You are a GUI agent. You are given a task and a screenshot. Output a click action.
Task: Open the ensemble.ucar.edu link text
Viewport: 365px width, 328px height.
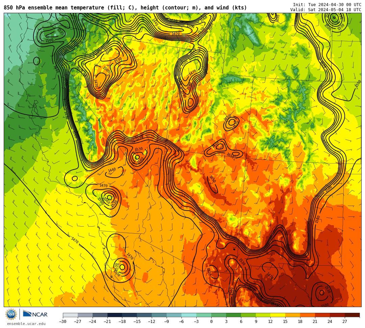click(x=26, y=324)
